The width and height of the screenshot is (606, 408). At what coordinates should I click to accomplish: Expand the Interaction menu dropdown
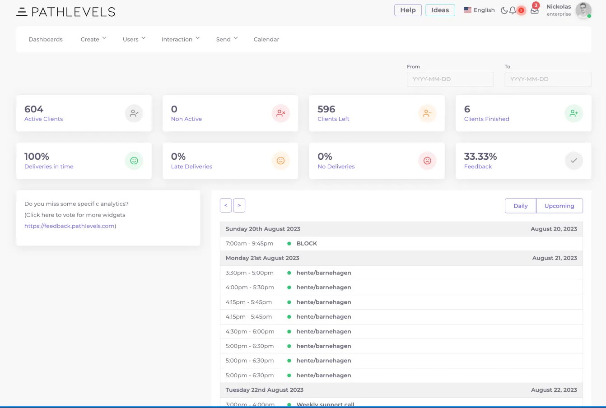coord(181,39)
